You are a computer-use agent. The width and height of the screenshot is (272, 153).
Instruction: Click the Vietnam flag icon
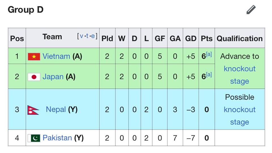(x=34, y=57)
